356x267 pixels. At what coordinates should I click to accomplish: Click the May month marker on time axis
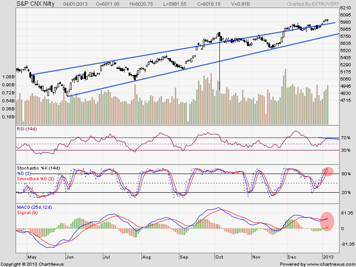pos(32,257)
